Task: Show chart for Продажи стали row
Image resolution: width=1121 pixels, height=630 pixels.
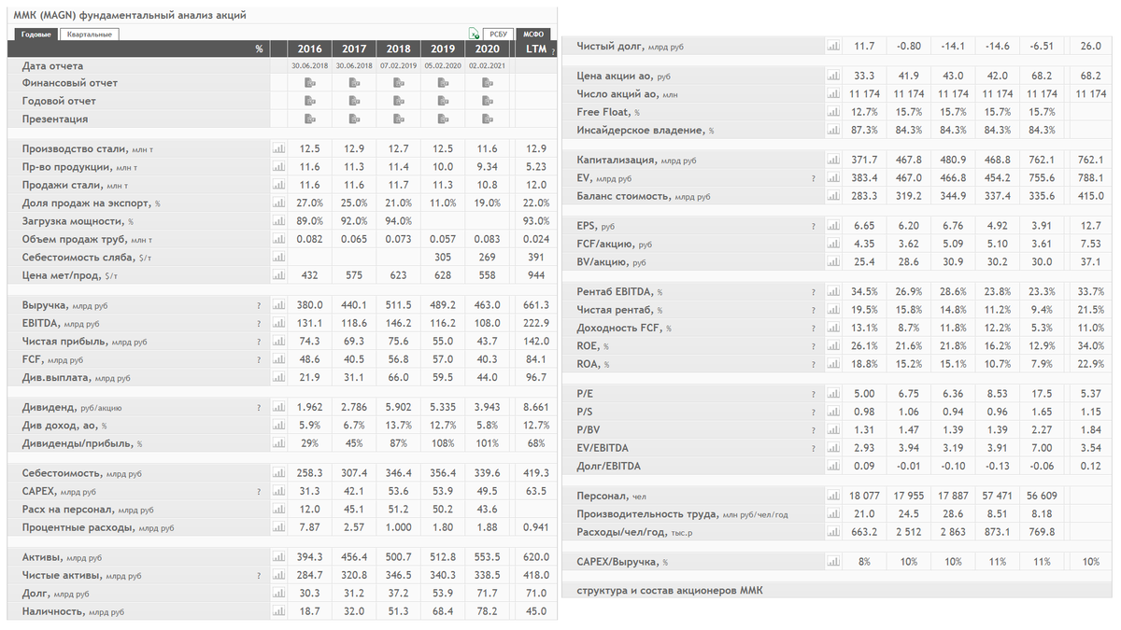Action: coord(277,185)
